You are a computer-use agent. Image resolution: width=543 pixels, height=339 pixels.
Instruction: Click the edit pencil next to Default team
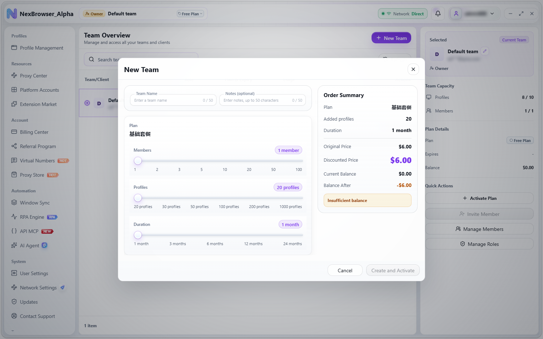coord(485,51)
